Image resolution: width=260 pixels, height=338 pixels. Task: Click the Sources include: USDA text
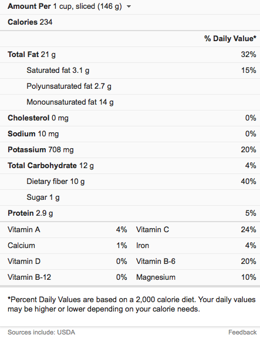point(41,332)
